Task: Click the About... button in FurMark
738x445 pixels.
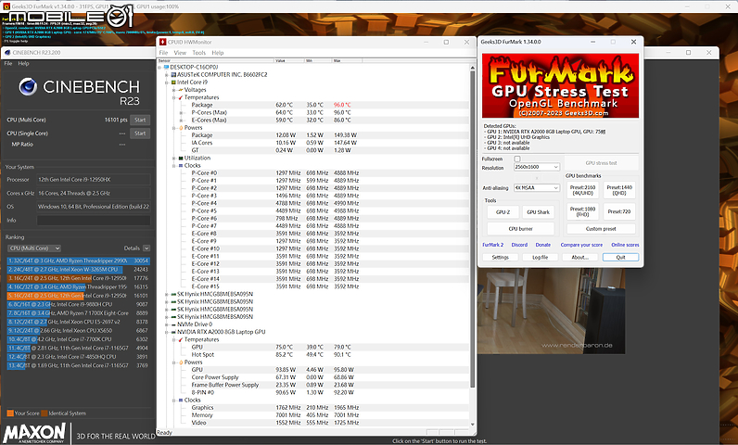Action: tap(580, 258)
